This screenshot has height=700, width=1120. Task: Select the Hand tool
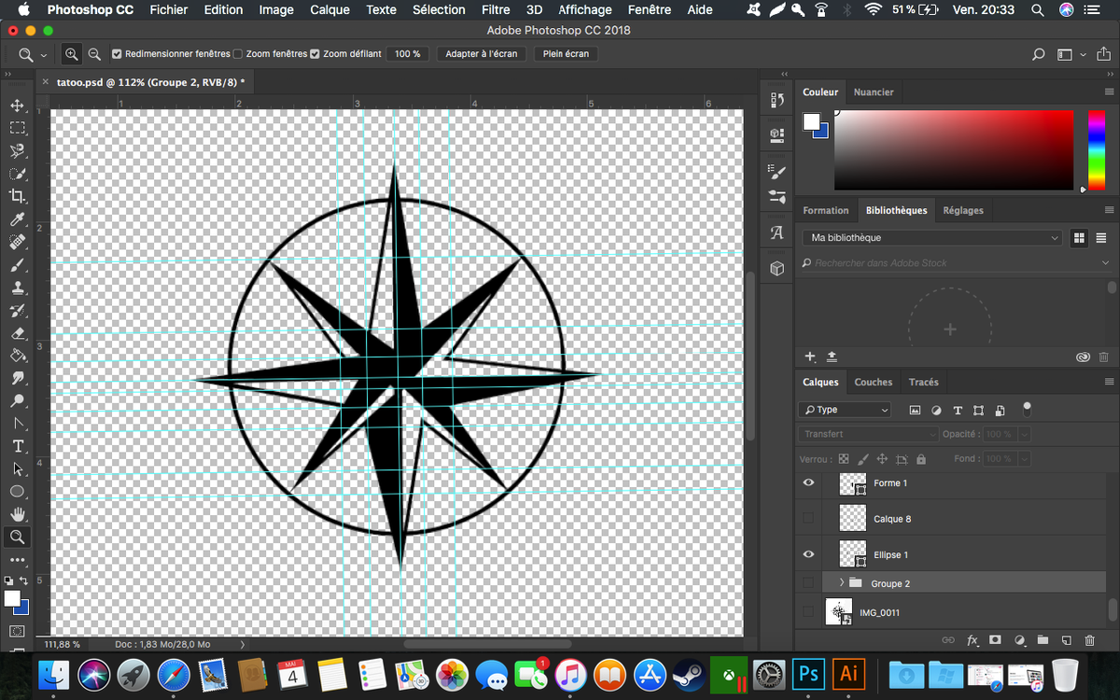(17, 514)
